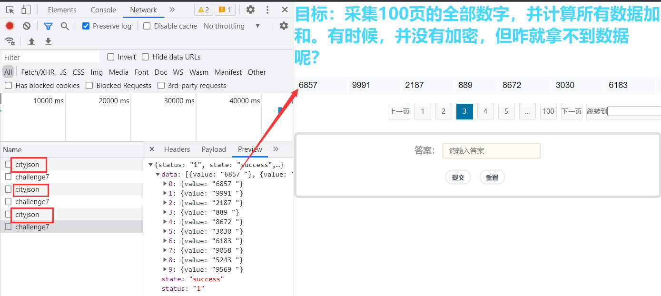Show more DevTools tabs chevron
The image size is (661, 296).
coord(172,10)
